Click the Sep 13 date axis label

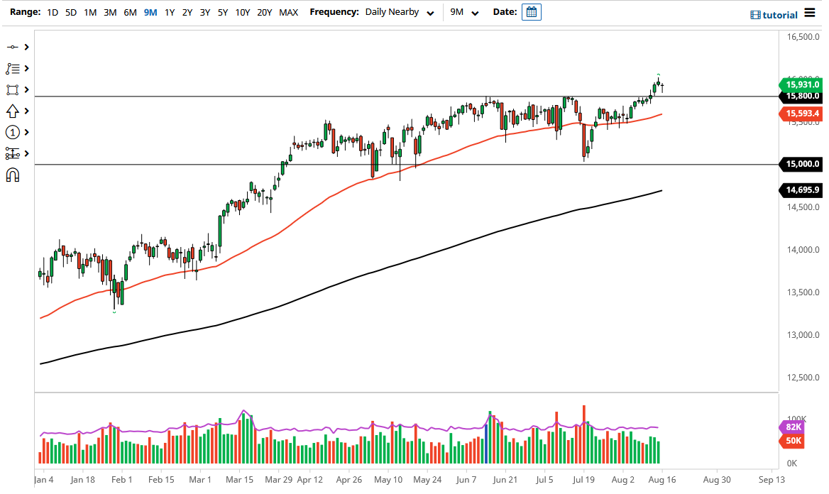coord(772,480)
